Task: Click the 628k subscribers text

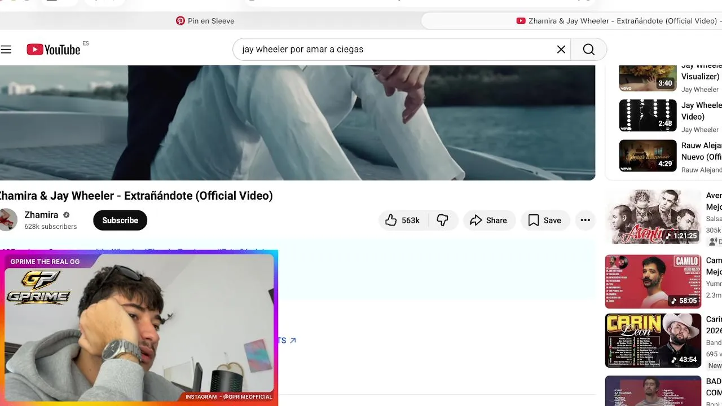Action: pyautogui.click(x=50, y=227)
